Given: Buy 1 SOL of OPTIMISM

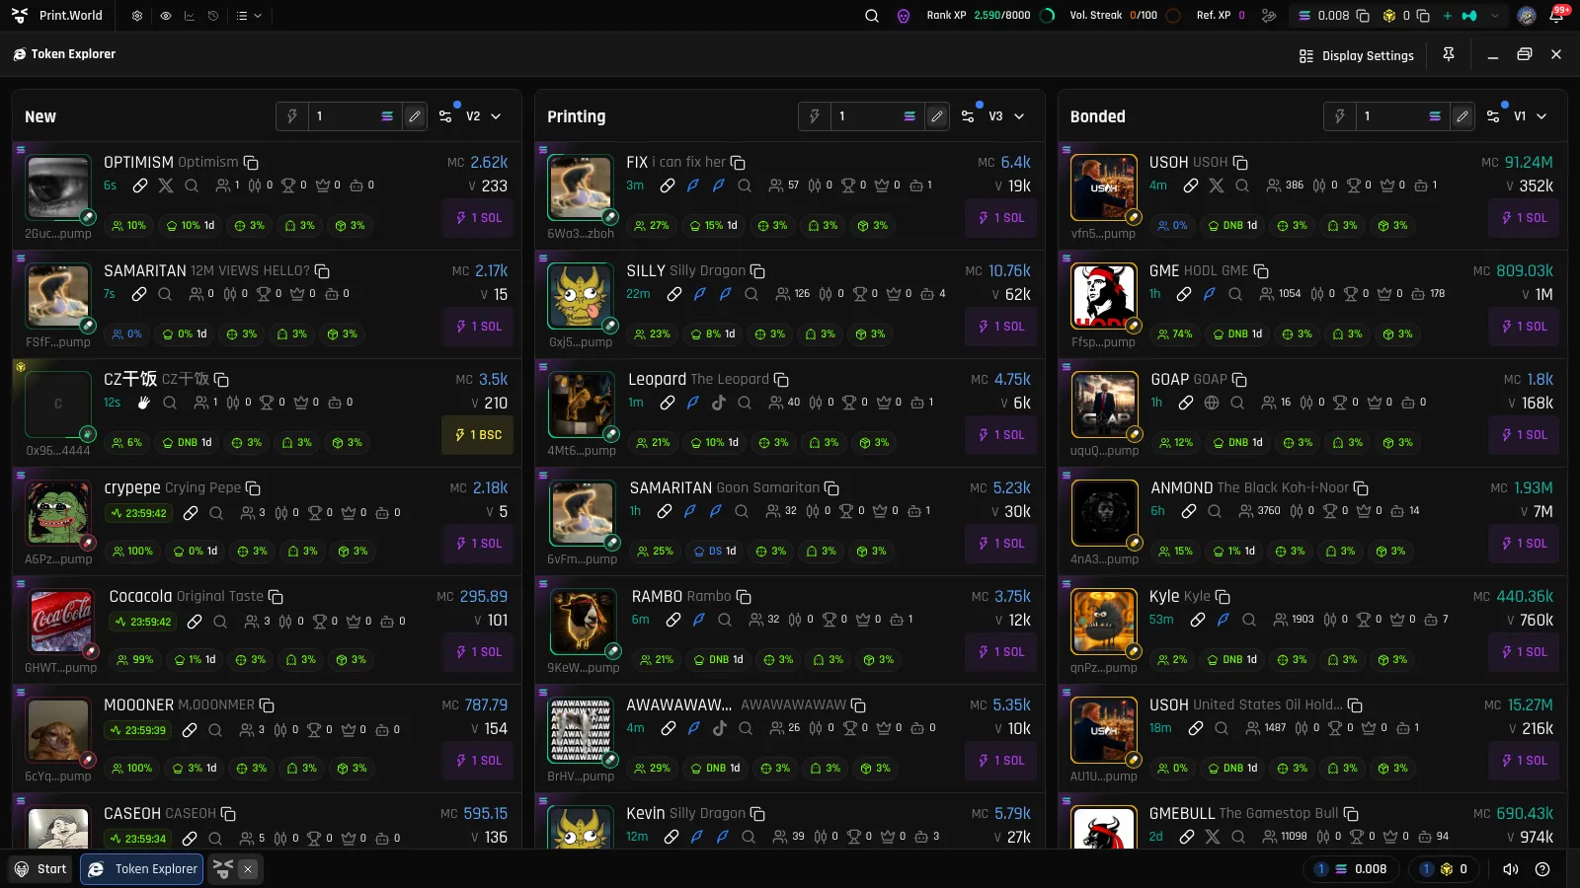Looking at the screenshot, I should coord(479,218).
